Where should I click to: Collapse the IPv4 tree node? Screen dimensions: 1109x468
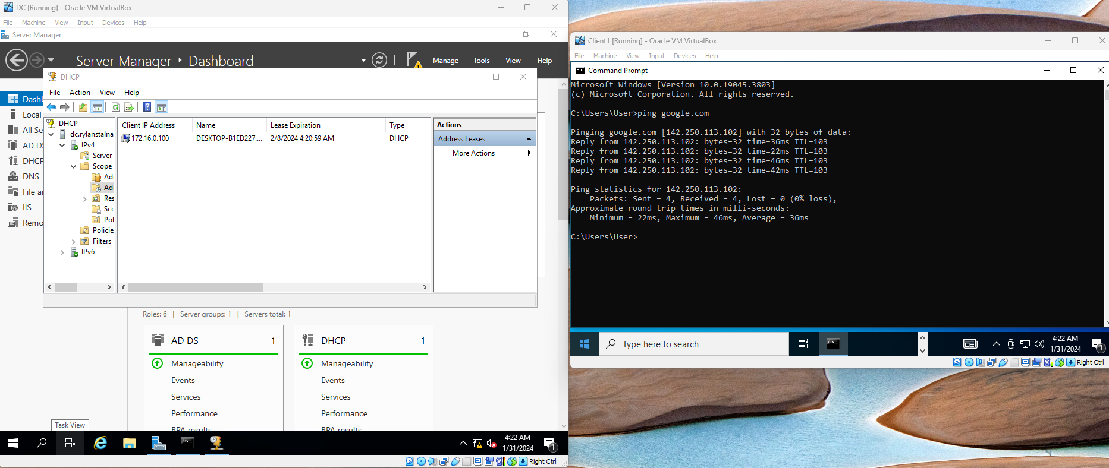pyautogui.click(x=62, y=145)
